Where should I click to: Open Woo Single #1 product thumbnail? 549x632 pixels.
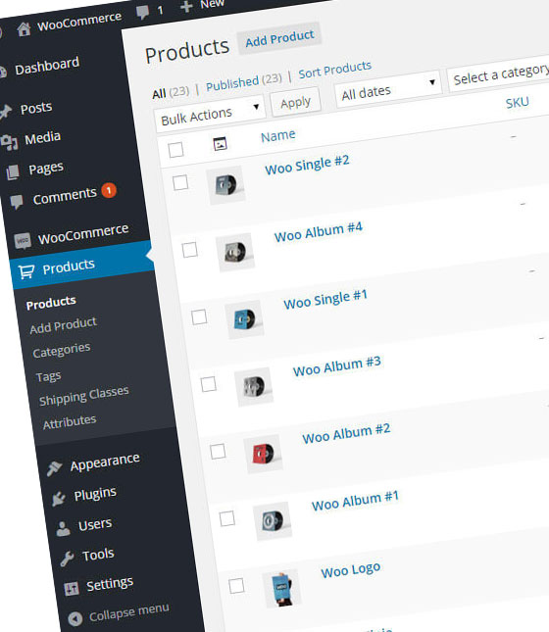point(245,319)
